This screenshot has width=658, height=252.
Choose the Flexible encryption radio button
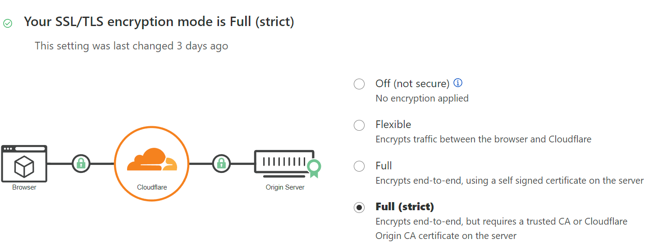pos(359,125)
